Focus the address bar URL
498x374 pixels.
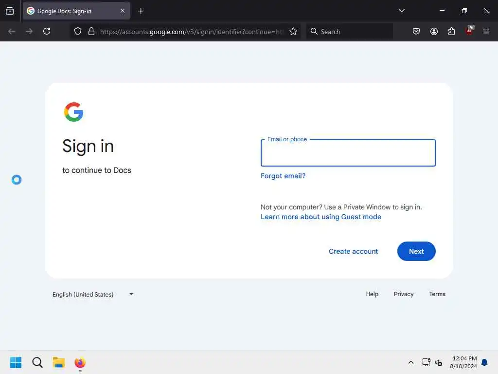(191, 32)
